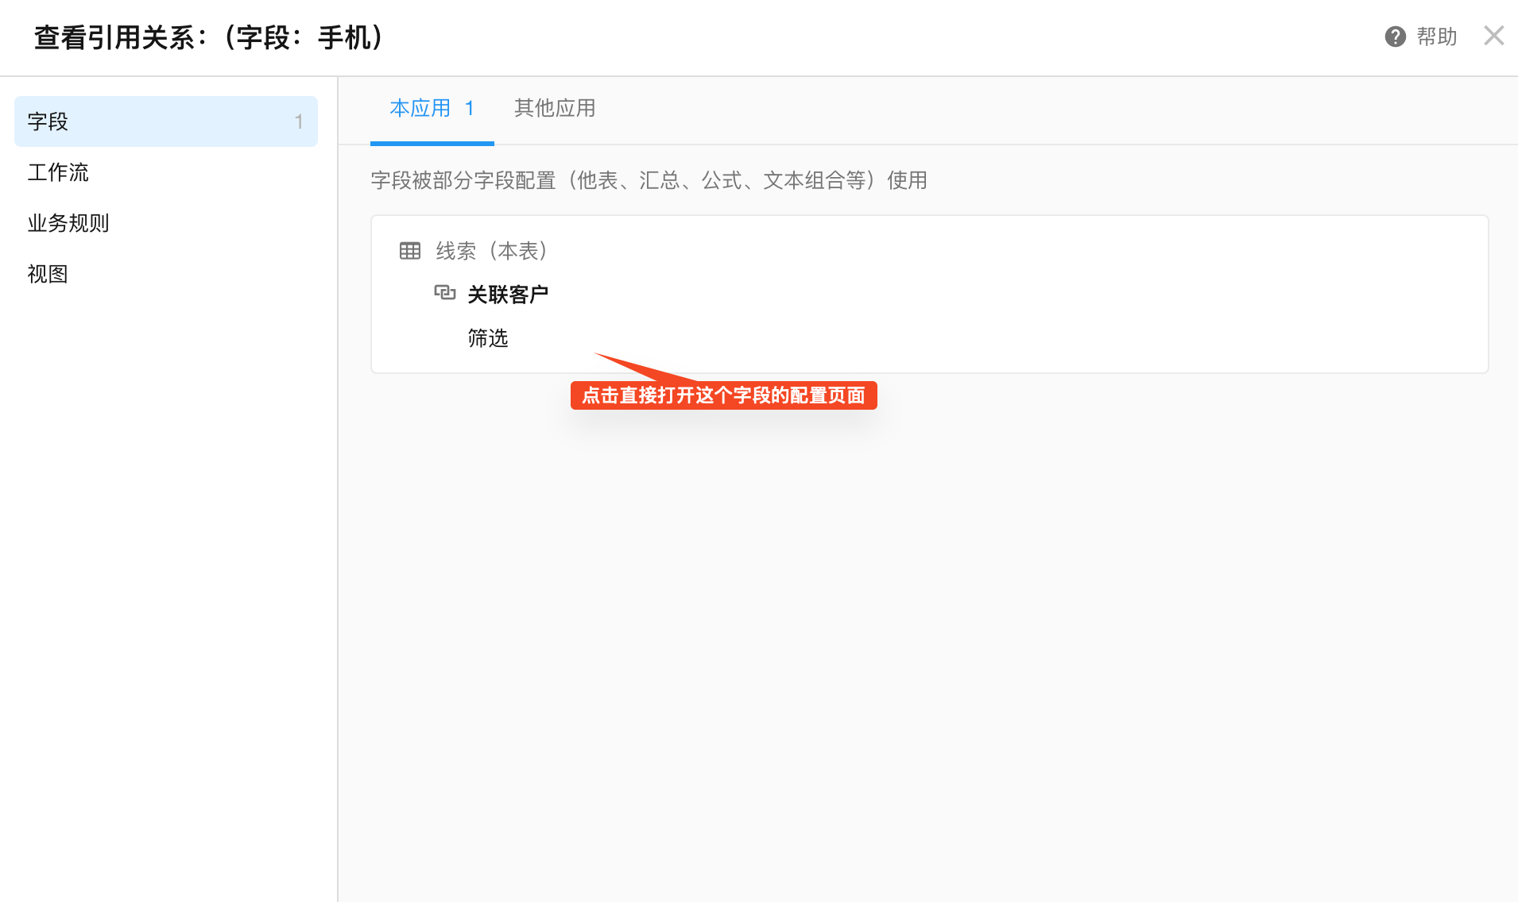The width and height of the screenshot is (1518, 902).
Task: Click the red tooltip annotation label
Action: pyautogui.click(x=723, y=395)
